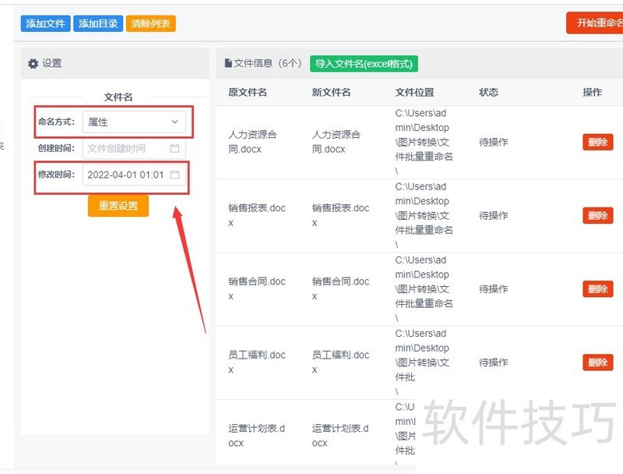Click the settings gear icon
Image resolution: width=623 pixels, height=474 pixels.
[x=33, y=64]
